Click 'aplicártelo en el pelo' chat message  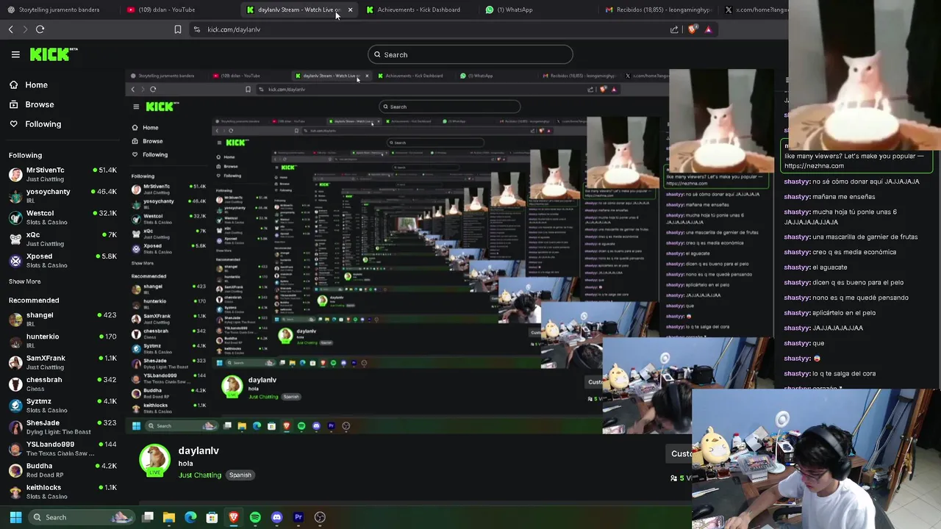tap(844, 313)
